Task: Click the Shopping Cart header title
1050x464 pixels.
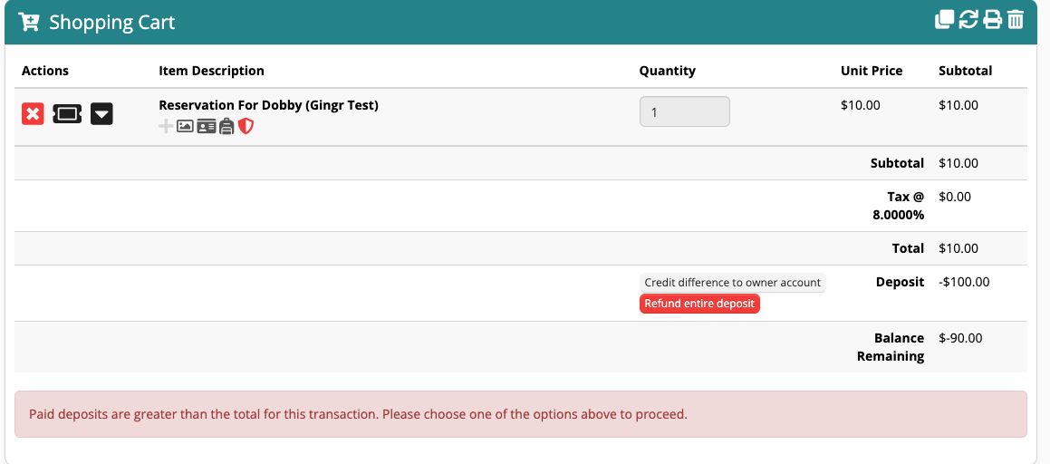Action: click(112, 22)
